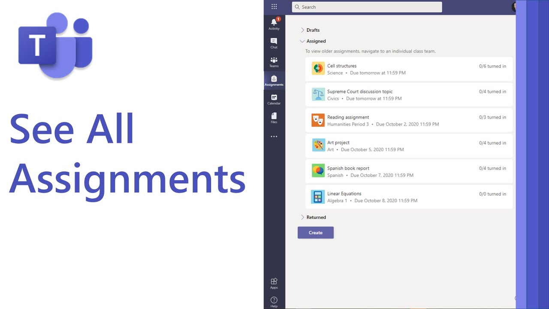Click the Reading assignment theater masks icon
Viewport: 549px width, 309px height.
point(318,120)
